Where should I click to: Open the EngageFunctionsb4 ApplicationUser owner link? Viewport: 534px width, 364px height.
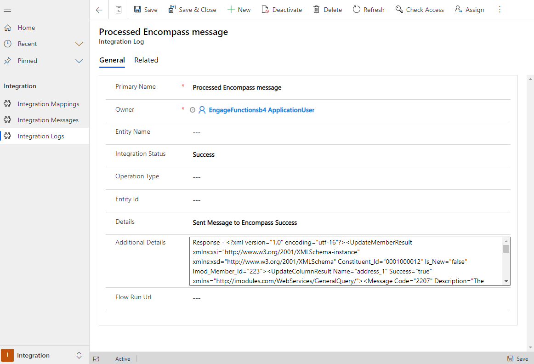[x=261, y=110]
